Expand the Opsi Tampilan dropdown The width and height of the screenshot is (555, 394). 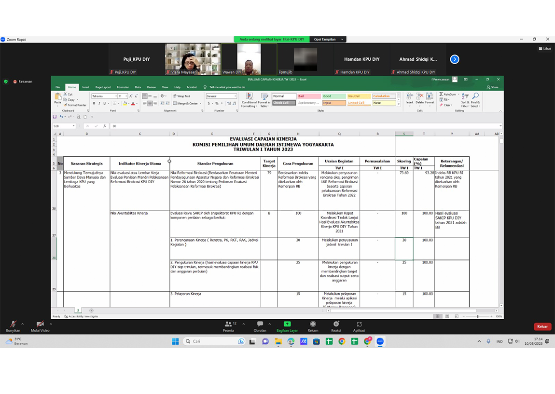[x=329, y=40]
